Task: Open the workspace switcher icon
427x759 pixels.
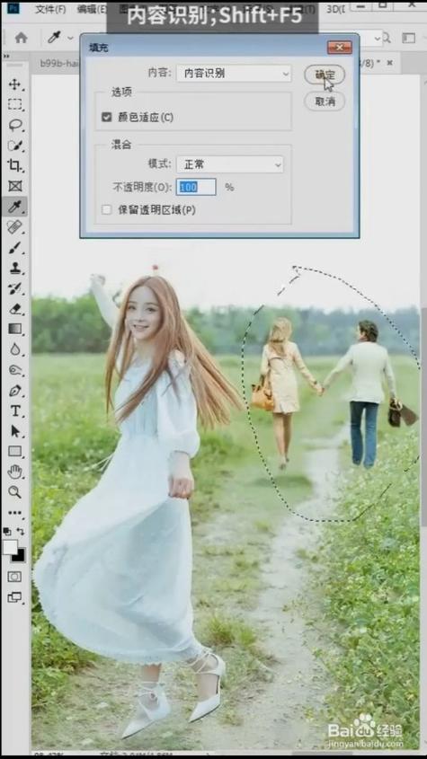Action: tap(409, 37)
